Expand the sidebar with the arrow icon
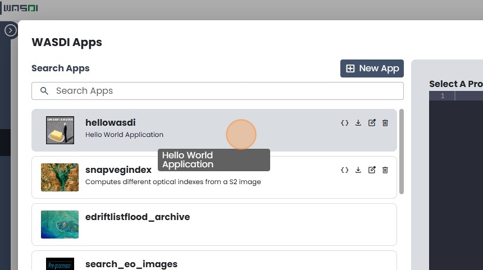This screenshot has height=270, width=483. point(11,30)
